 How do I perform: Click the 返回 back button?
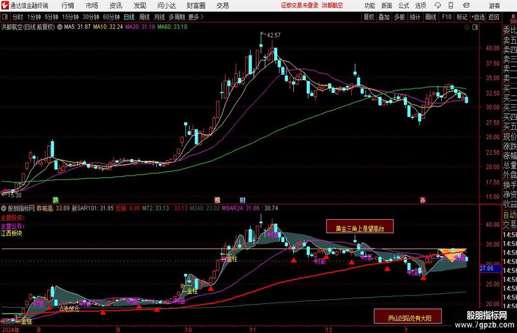click(493, 17)
